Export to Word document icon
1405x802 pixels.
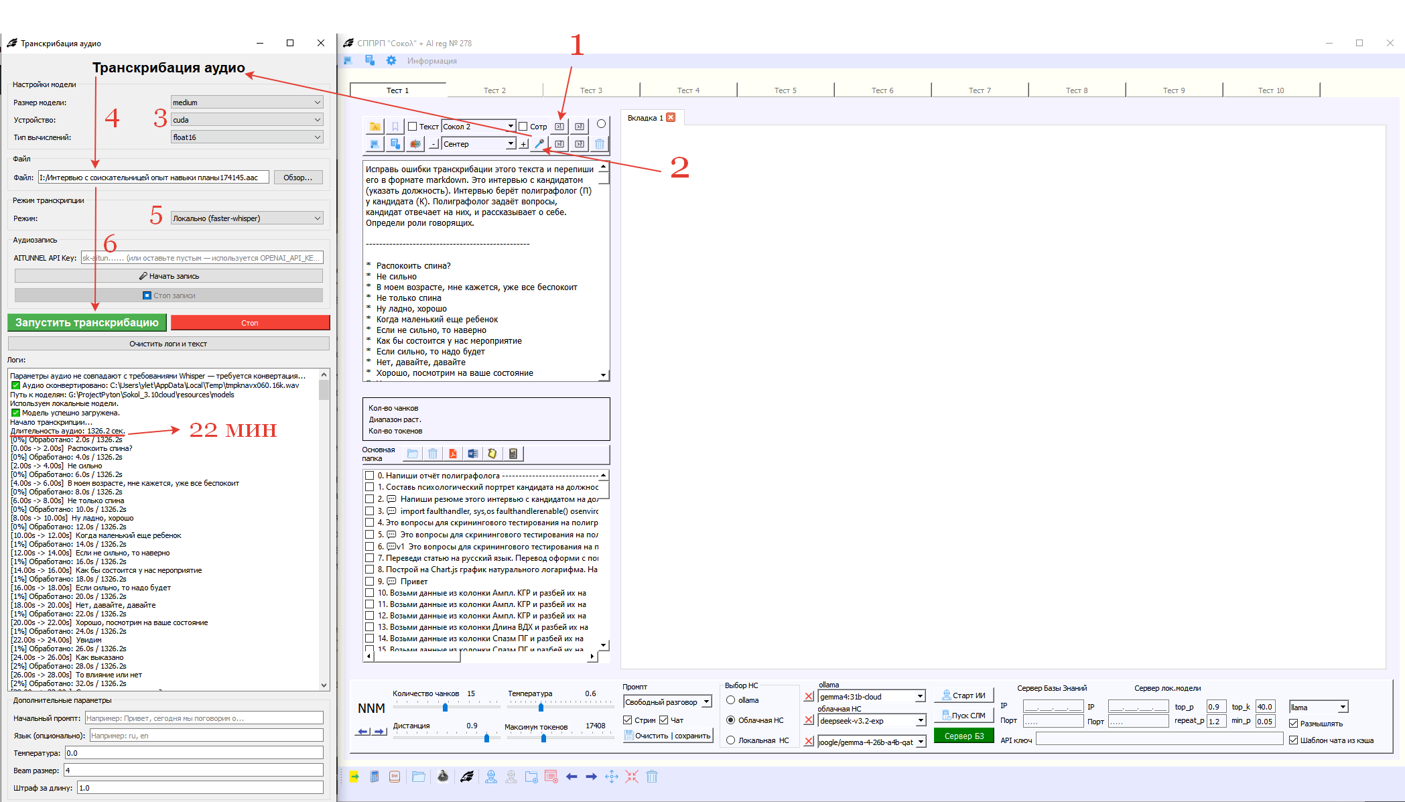[473, 454]
